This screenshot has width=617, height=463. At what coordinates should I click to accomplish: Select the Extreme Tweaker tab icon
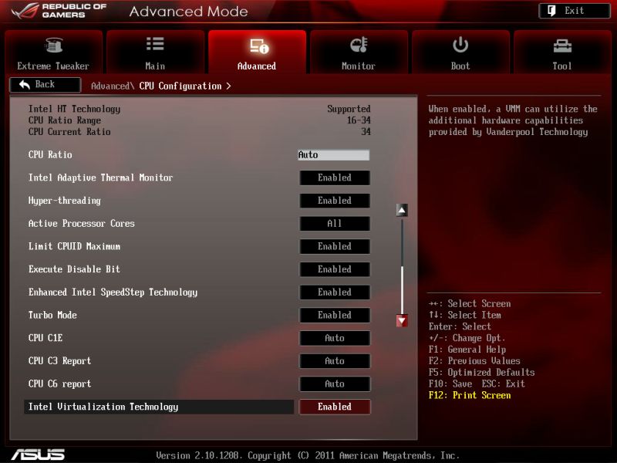52,46
